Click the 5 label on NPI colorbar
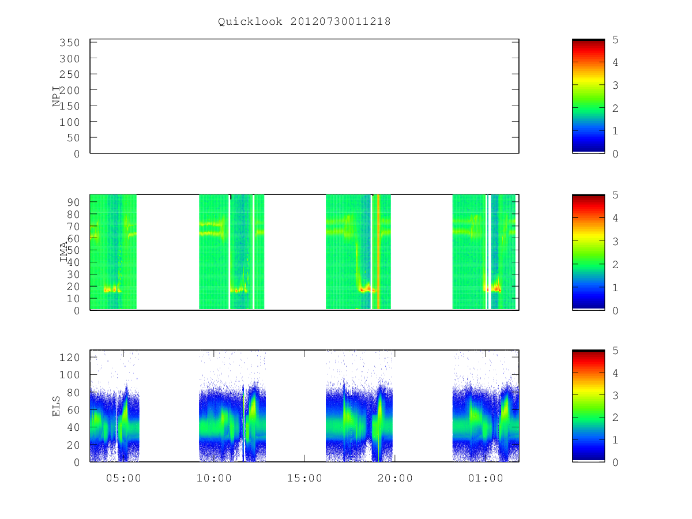Screen dimensions: 692x519 tap(616, 39)
